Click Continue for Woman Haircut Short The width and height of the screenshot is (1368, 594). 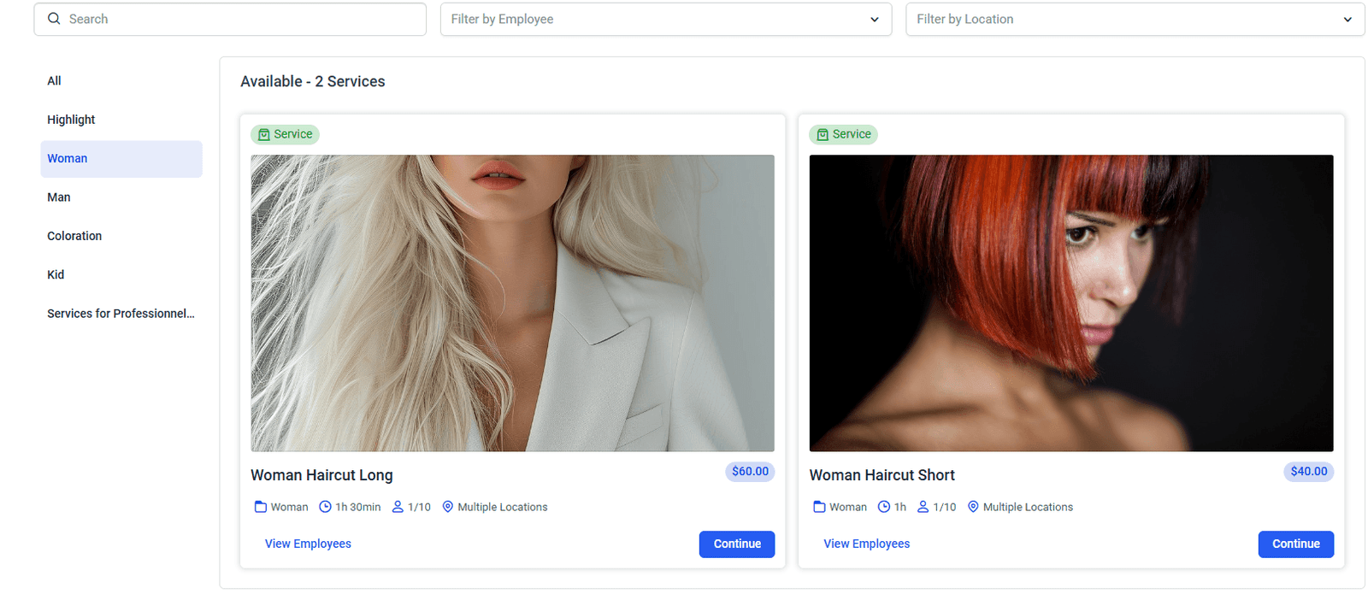(1296, 544)
